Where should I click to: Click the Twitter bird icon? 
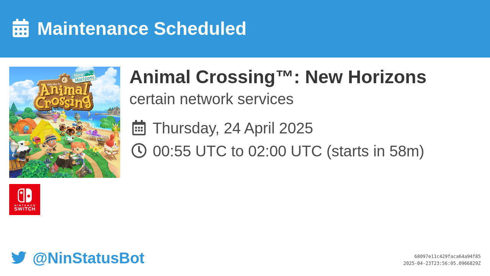19,258
